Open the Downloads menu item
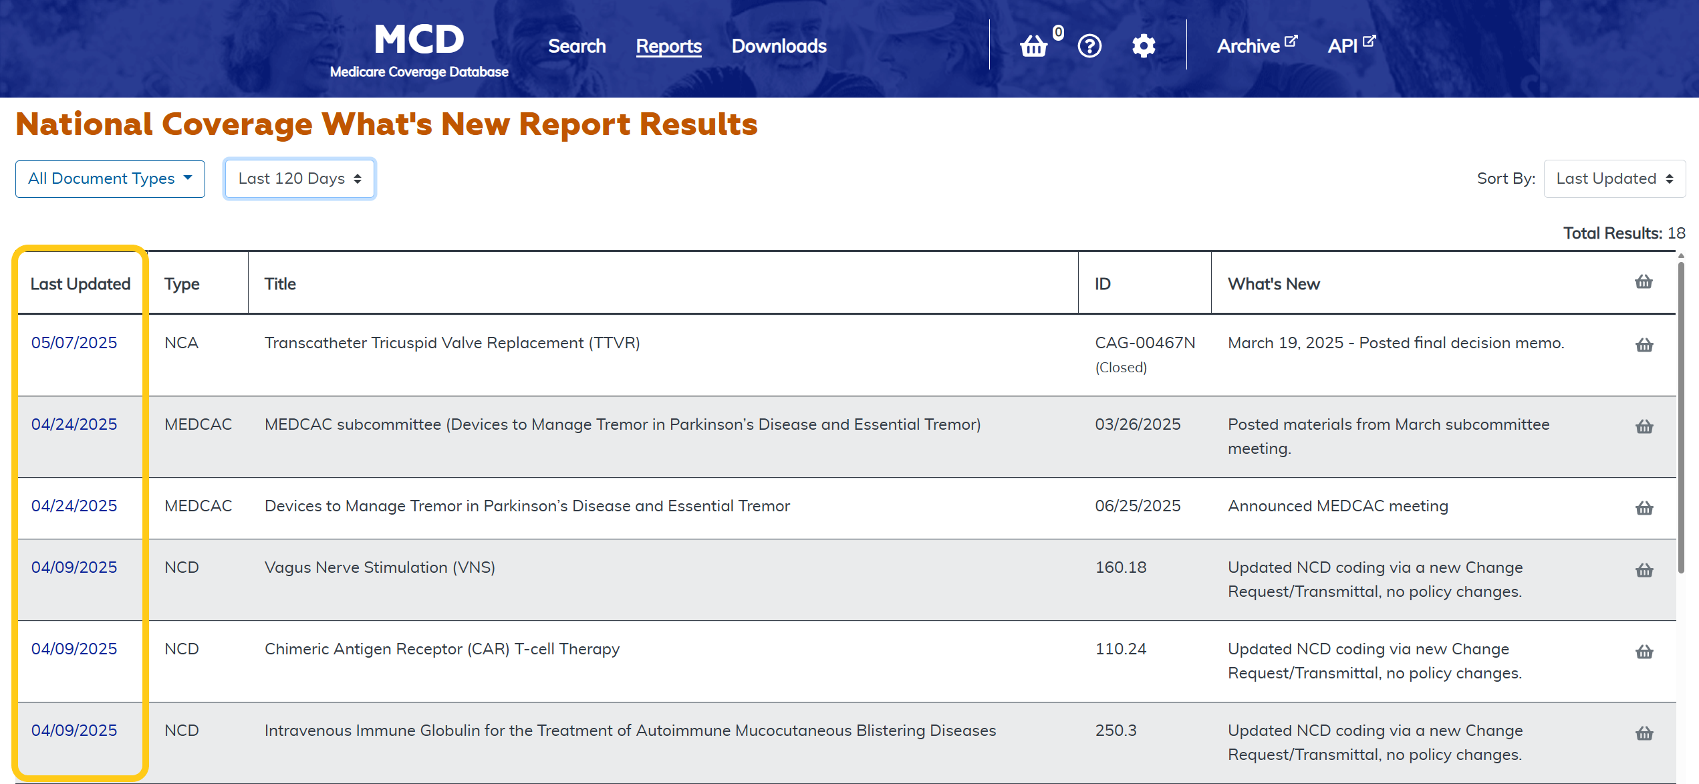 click(779, 46)
